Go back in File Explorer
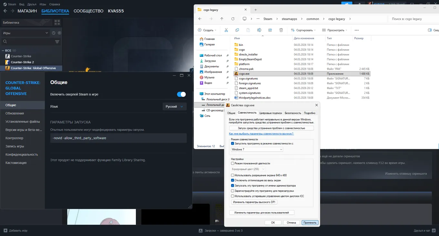 [x=200, y=19]
